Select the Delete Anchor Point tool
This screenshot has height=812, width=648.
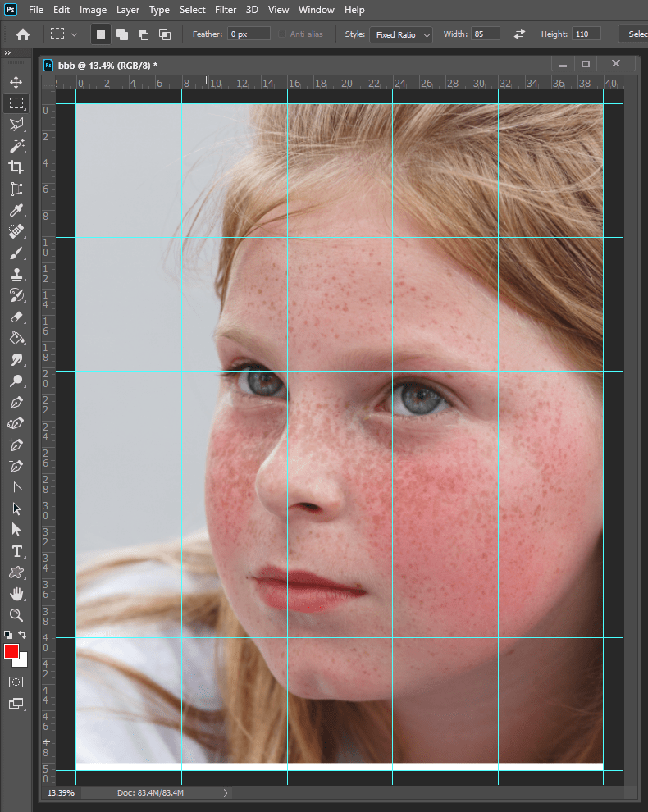tap(16, 466)
